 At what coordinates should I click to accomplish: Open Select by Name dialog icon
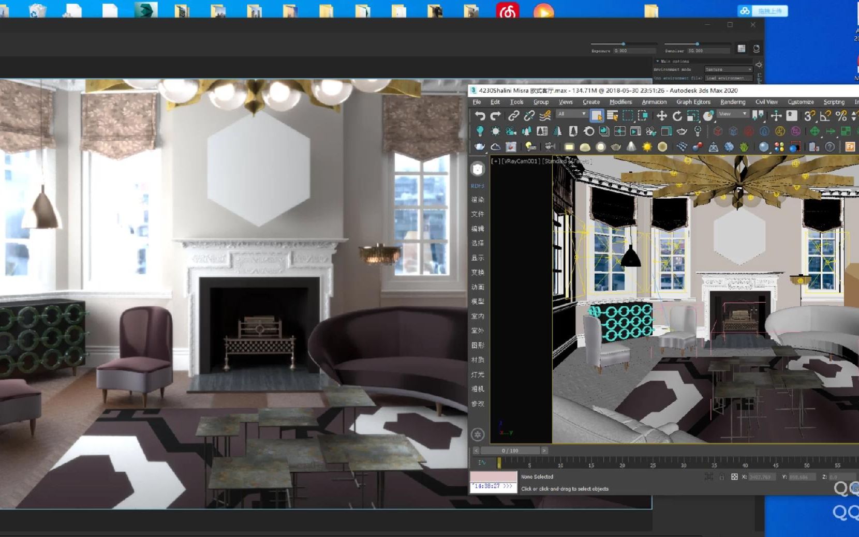point(612,115)
